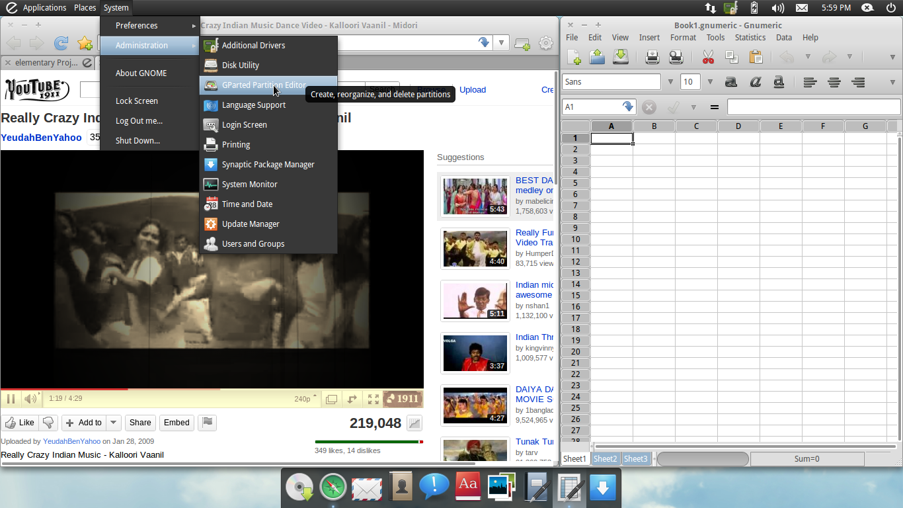Open the redo history dropdown arrow
This screenshot has height=508, width=903.
849,57
